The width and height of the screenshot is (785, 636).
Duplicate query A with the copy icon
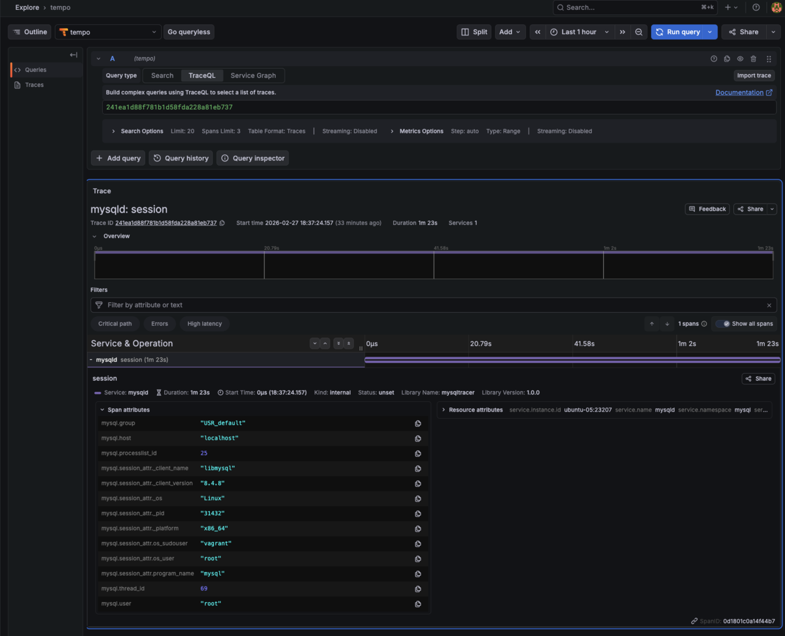tap(727, 59)
